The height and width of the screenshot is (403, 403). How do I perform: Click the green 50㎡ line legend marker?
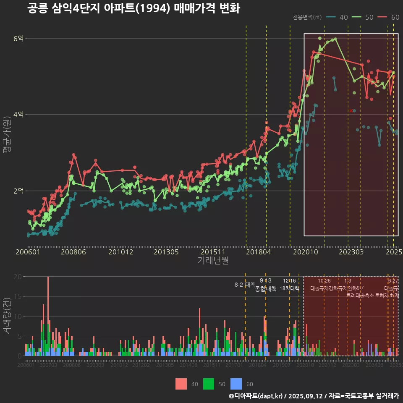tap(357, 17)
